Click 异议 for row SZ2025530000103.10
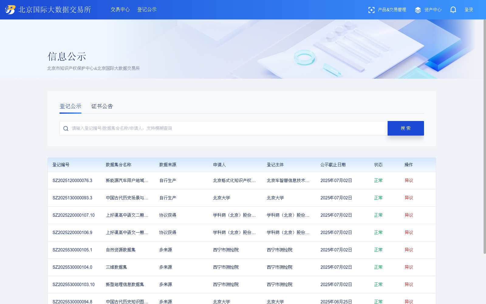 point(409,285)
